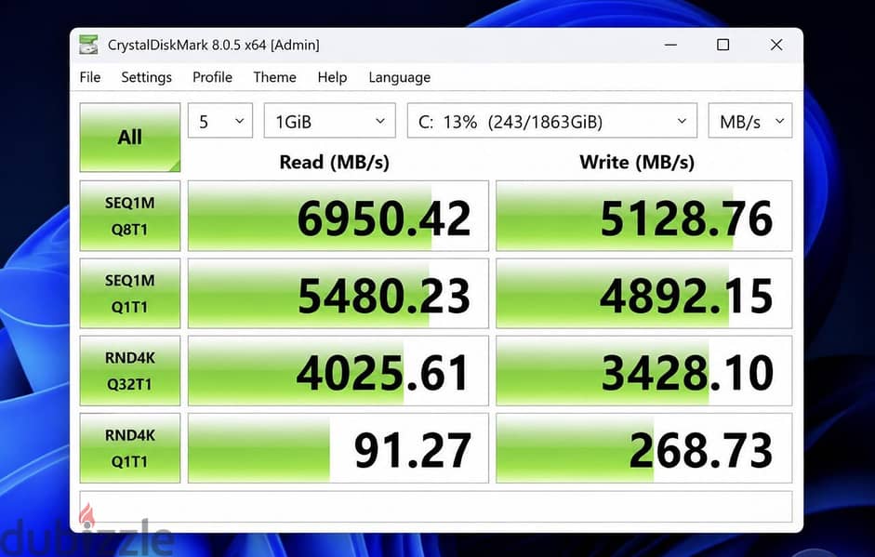Click the 91.27 read result
The height and width of the screenshot is (557, 875).
[338, 448]
